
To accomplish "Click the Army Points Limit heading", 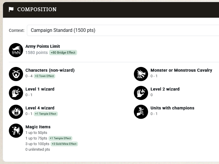I will 43,46.
